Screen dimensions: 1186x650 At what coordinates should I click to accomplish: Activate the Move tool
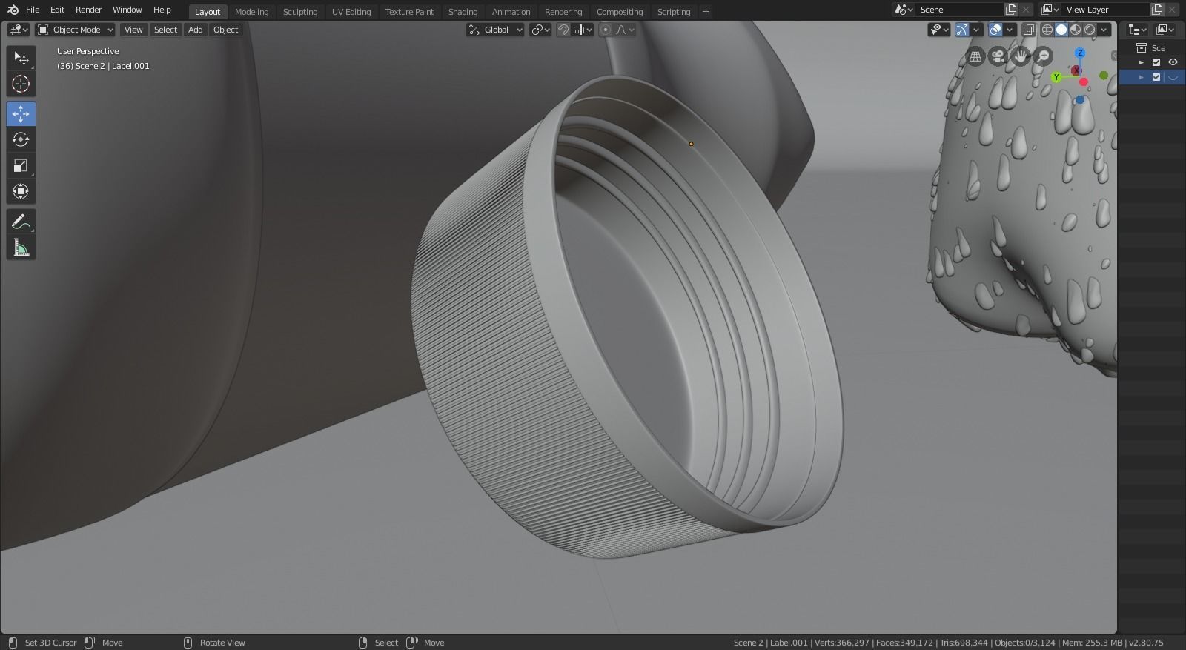click(21, 113)
